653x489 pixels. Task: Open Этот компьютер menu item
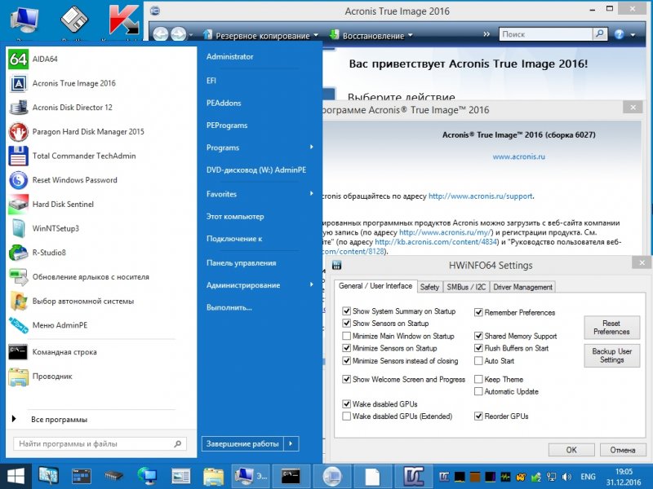235,216
